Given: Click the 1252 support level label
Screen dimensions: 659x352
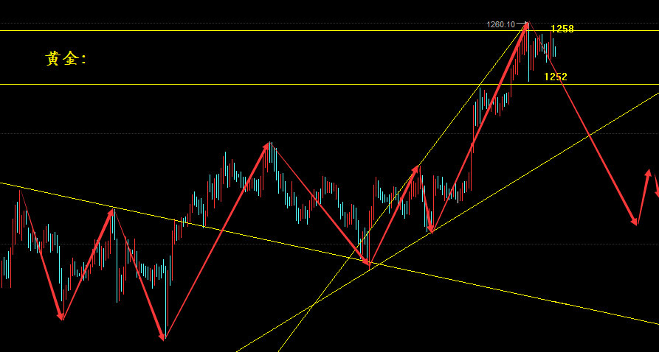Looking at the screenshot, I should coord(556,77).
